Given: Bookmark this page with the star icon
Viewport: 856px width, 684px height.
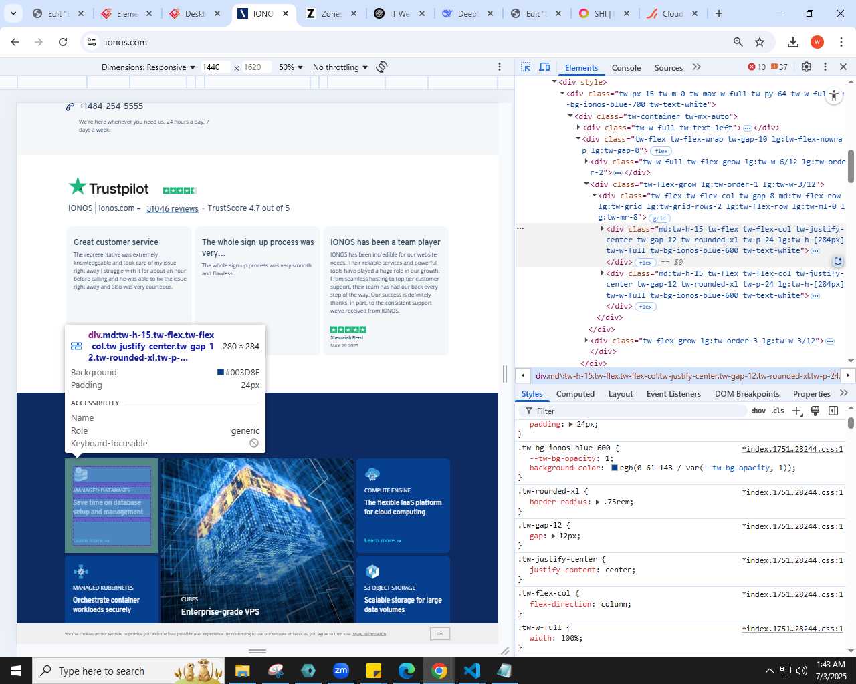Looking at the screenshot, I should pyautogui.click(x=760, y=42).
